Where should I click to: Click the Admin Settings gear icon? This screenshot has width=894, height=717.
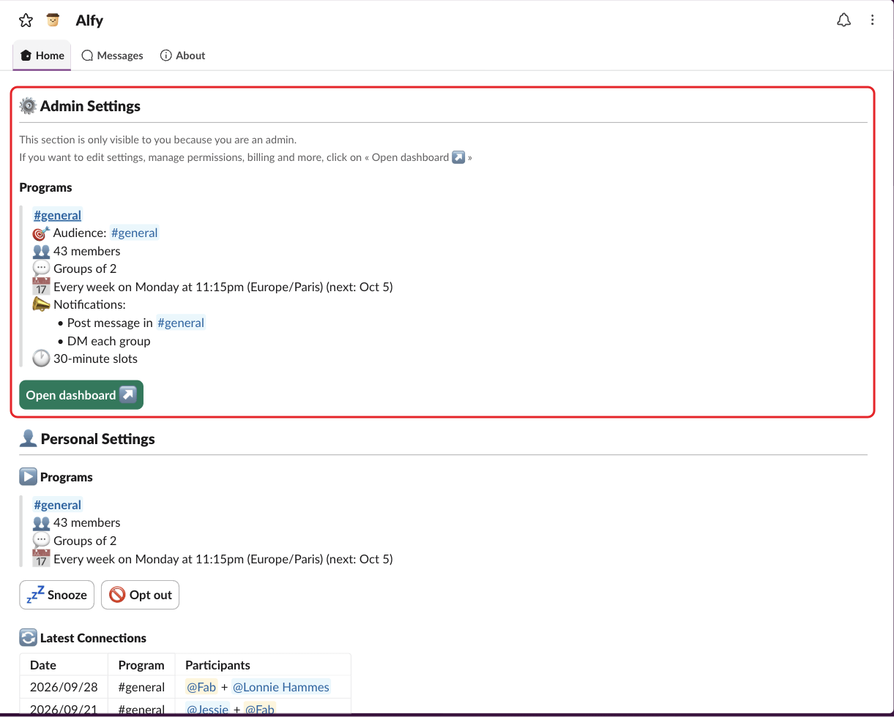(x=28, y=106)
